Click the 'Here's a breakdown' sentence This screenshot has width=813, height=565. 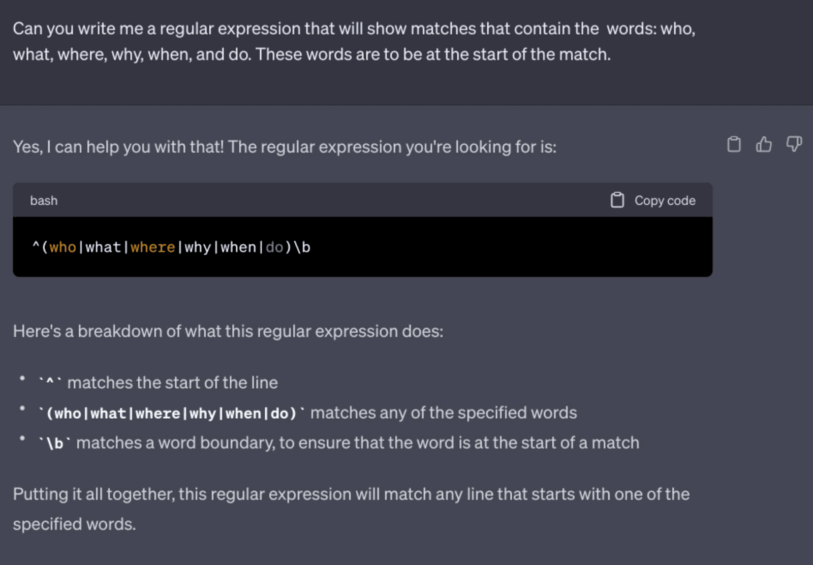(x=228, y=331)
